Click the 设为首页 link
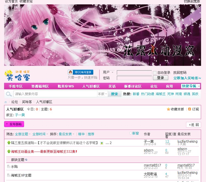This screenshot has width=206, height=182. pos(11,1)
